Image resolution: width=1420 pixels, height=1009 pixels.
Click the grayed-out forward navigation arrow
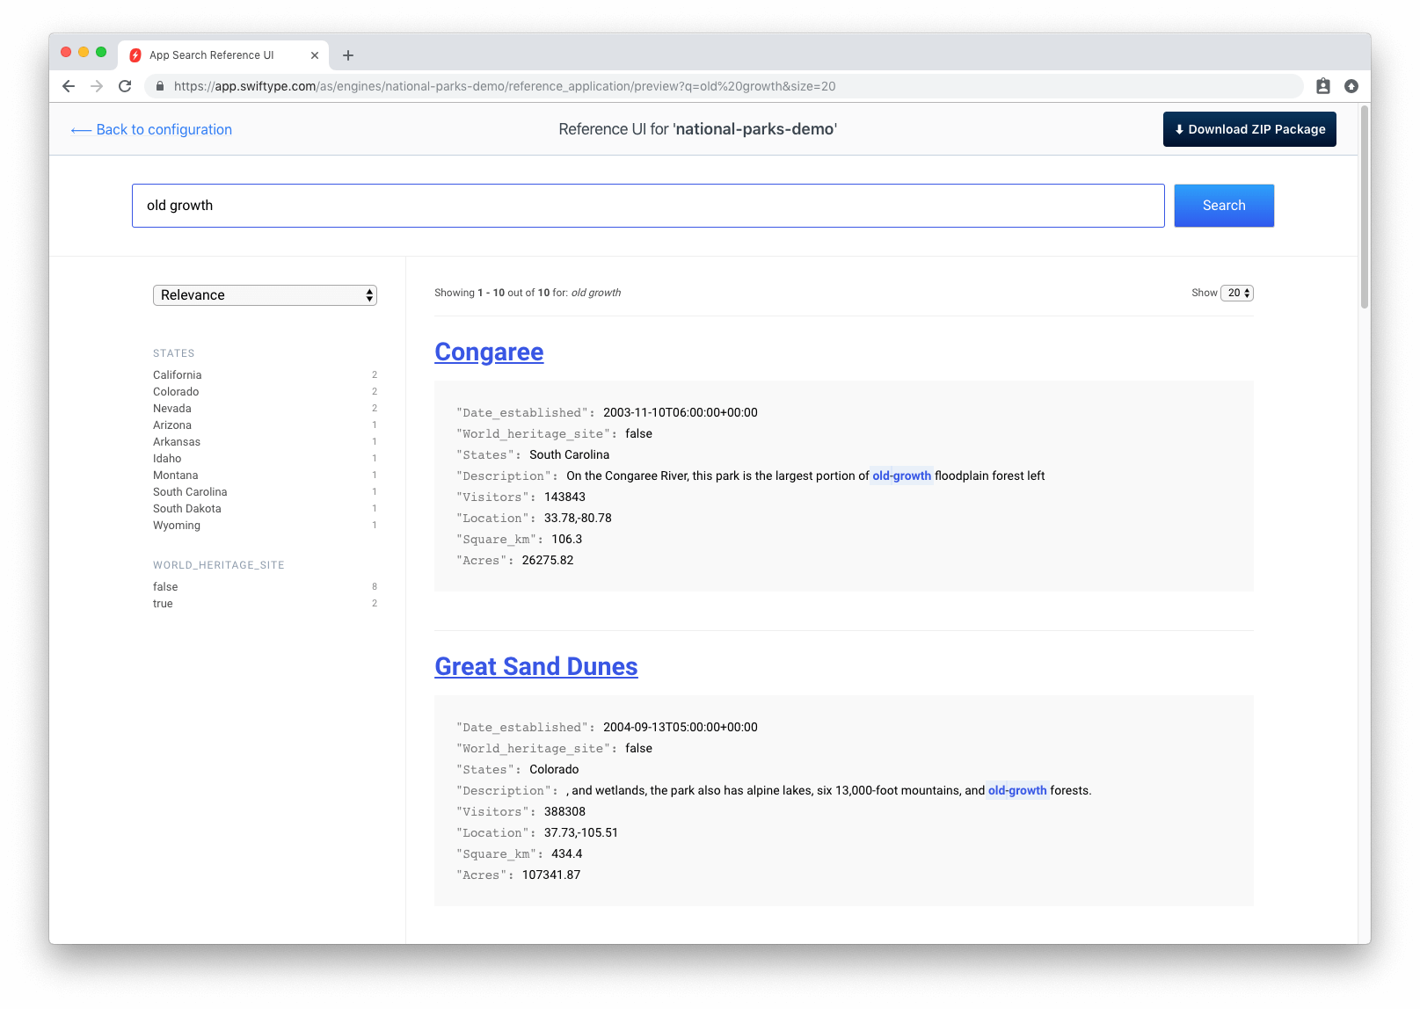coord(96,86)
